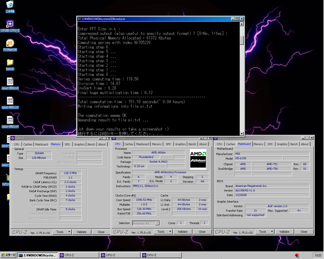The image size is (324, 259).
Task: Click Close button in Memory window
Action: [x=101, y=232]
